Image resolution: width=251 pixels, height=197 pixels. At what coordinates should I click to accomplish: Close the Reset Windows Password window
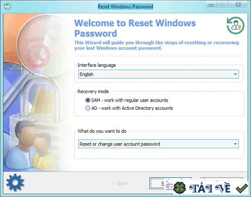238,5
